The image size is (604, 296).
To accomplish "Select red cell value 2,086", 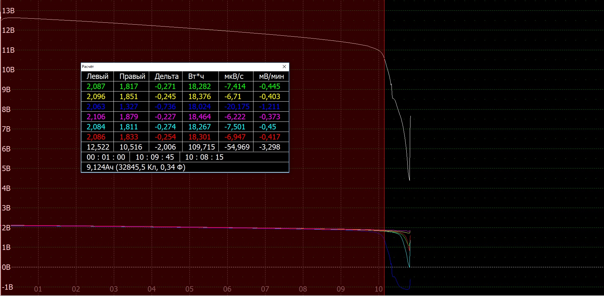I will pos(96,137).
